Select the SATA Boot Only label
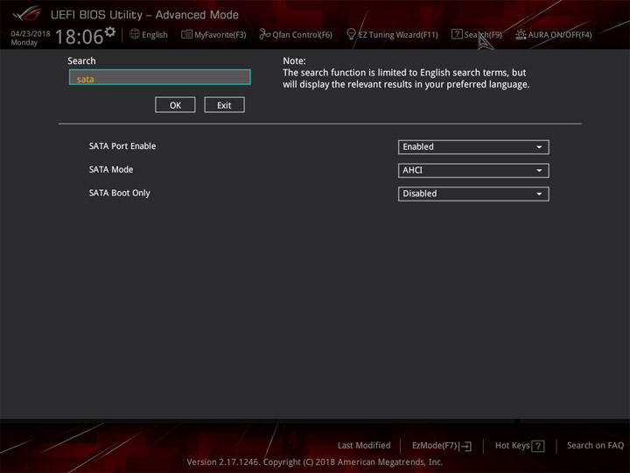This screenshot has width=630, height=473. click(120, 193)
